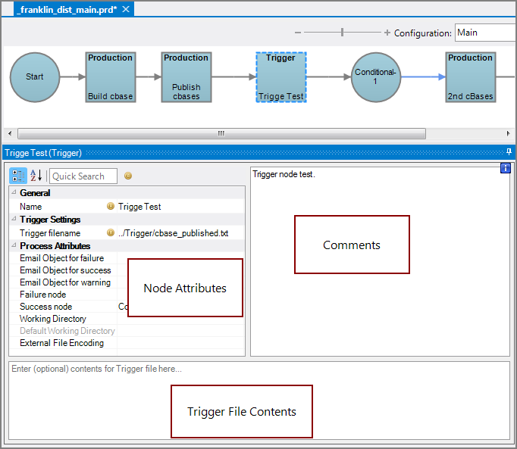517x449 pixels.
Task: Select the 'Default Working Directory' row
Action: point(127,331)
